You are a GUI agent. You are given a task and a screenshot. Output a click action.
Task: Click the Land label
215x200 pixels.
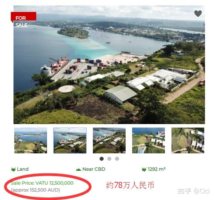[23, 169]
